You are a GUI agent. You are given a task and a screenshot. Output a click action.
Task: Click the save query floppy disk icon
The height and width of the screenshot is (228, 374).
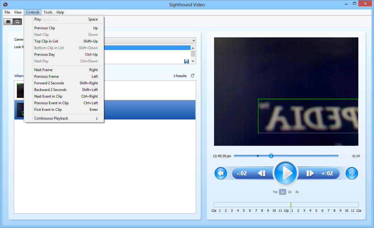186,61
